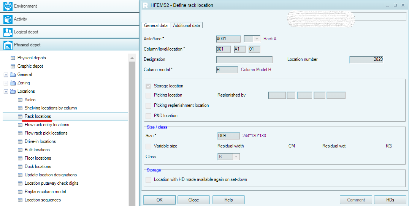Click the Zoning folder icon
Screen dimensions: 409x206
click(x=13, y=83)
